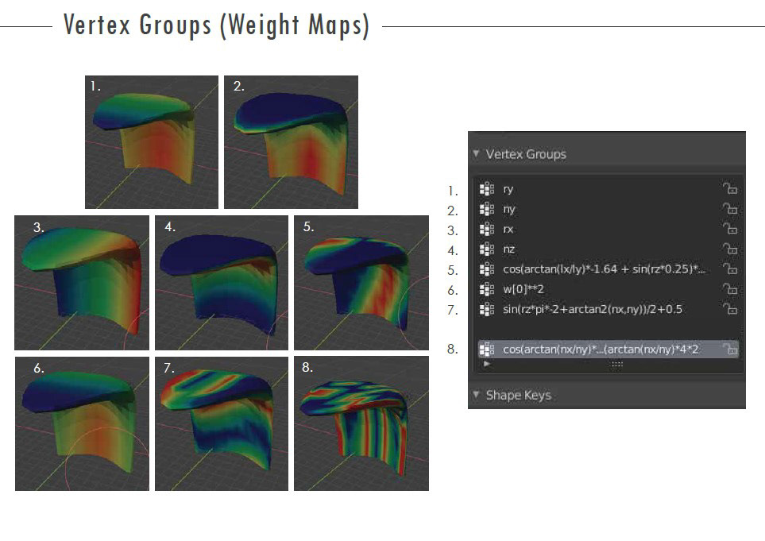Click the group icon of highlighted cos(arctan(nx/ny) row

click(x=486, y=350)
